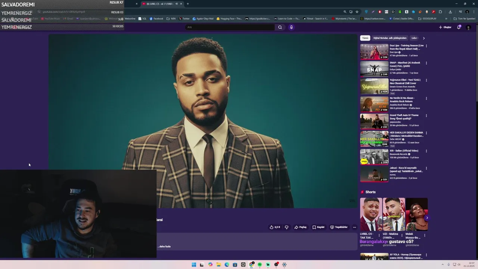Image resolution: width=478 pixels, height=269 pixels.
Task: Open options menu for Grand Theft Auto IV video
Action: 426,116
